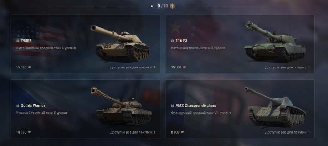Open the AMX Chasseur de chars title
Screen dimensions: 328x146
[196, 105]
